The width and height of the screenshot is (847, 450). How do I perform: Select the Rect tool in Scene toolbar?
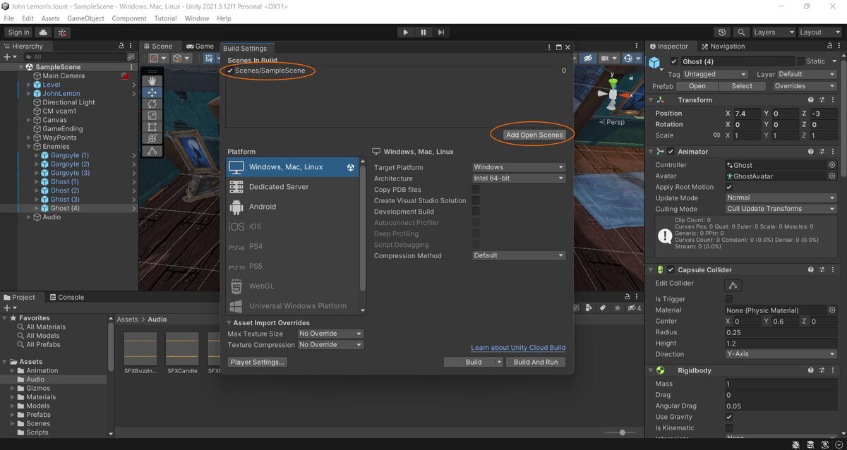[x=152, y=127]
